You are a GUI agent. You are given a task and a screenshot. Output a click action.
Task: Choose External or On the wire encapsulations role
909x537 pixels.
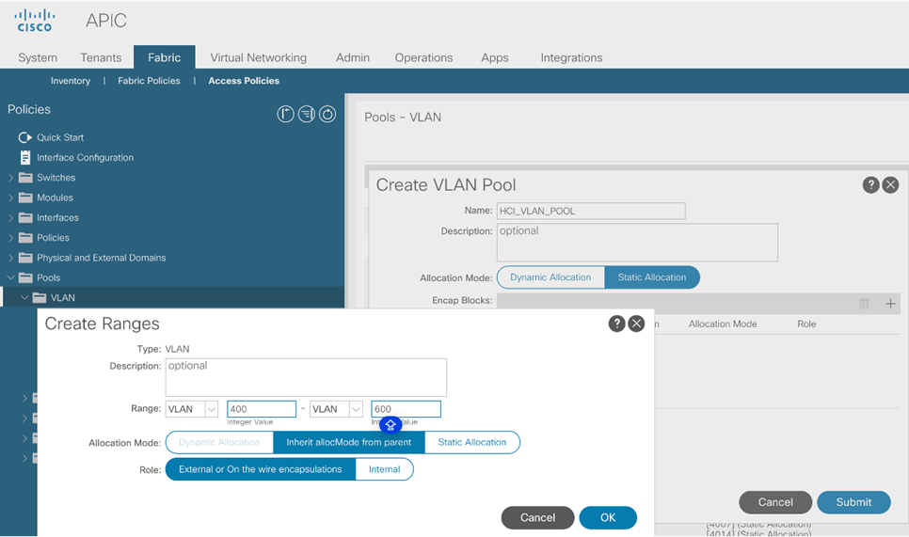261,469
